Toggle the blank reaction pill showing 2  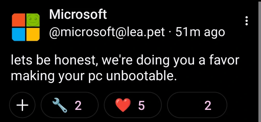tap(197, 105)
